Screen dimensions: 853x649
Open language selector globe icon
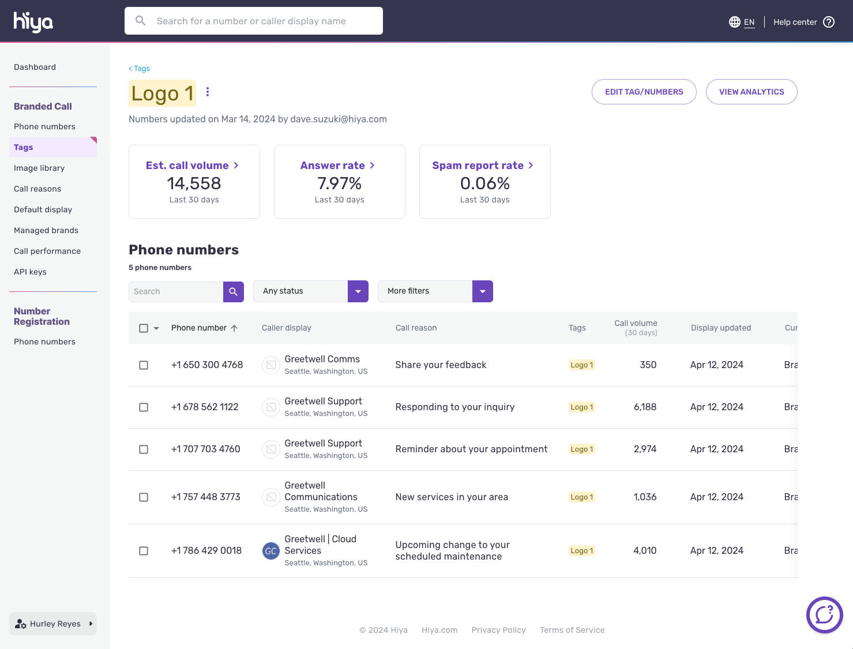click(x=734, y=22)
